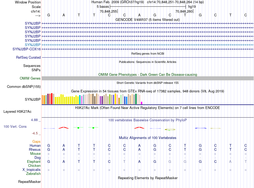Open Multiz Alignments of 100 Vertebrates title

coord(148,138)
